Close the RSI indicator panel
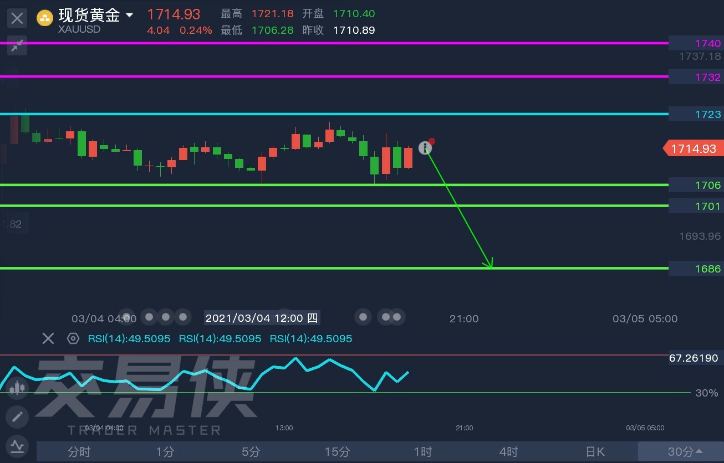 coord(48,338)
